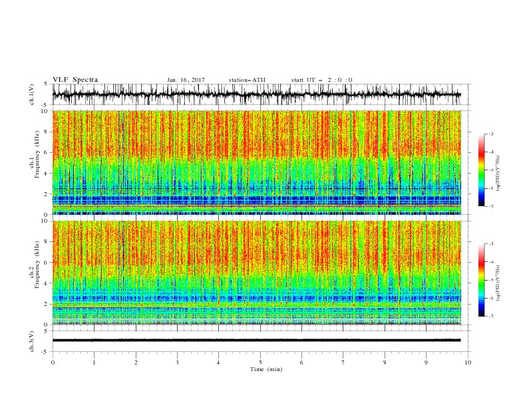Click time axis tick label "2"
The image size is (527, 407).
tap(136, 362)
